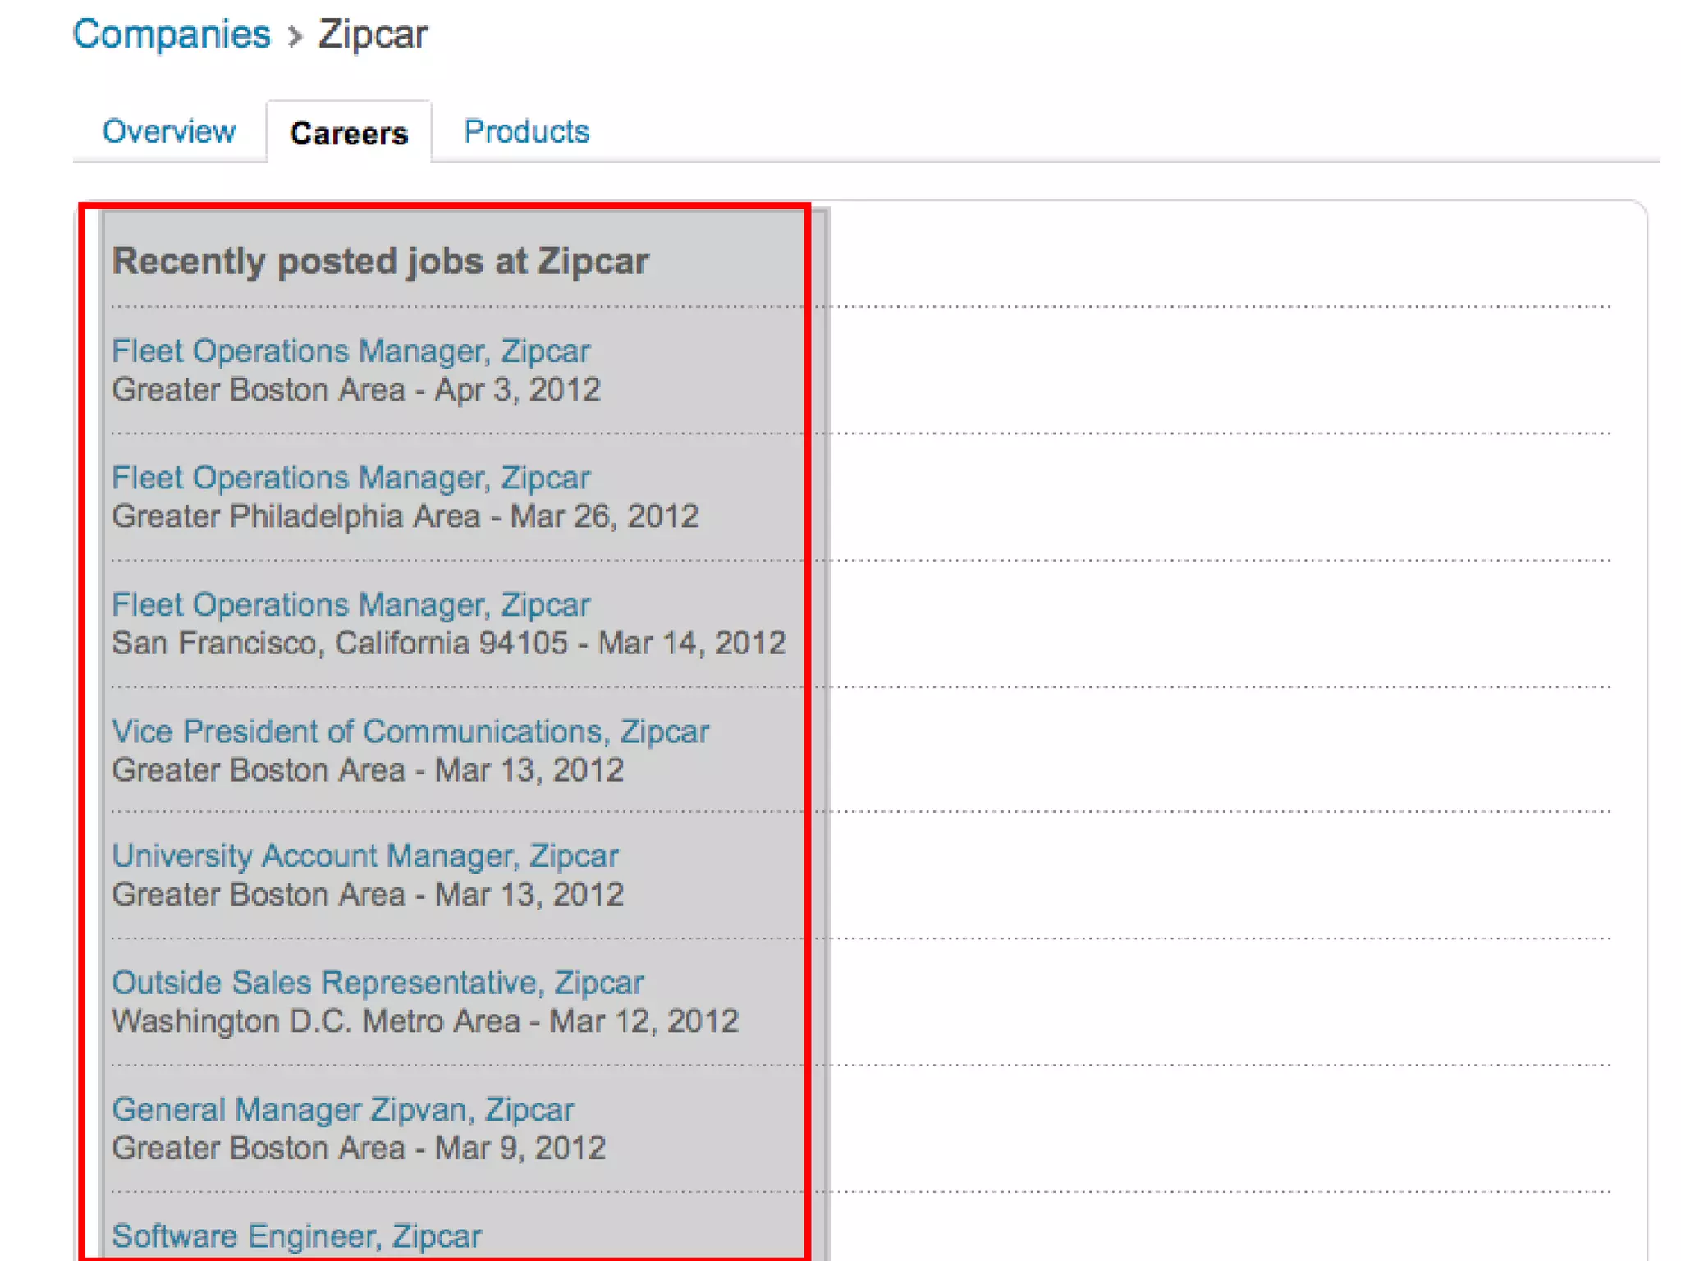Click 'Washington D.C. Metro Area - Mar 12' text

[424, 1021]
